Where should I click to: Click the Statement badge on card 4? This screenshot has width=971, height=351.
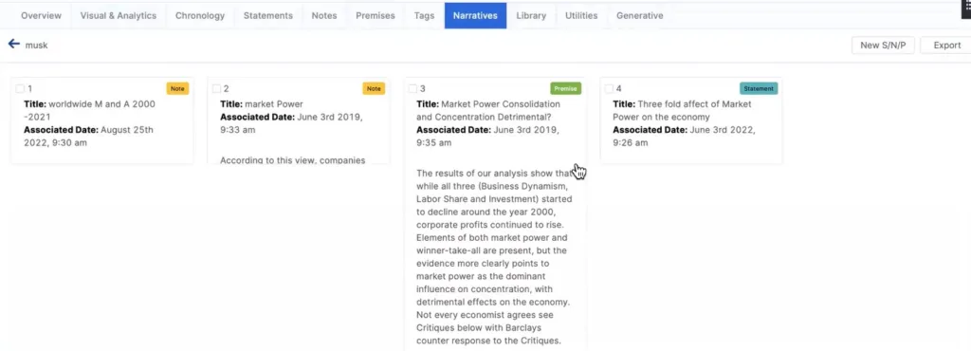(759, 88)
